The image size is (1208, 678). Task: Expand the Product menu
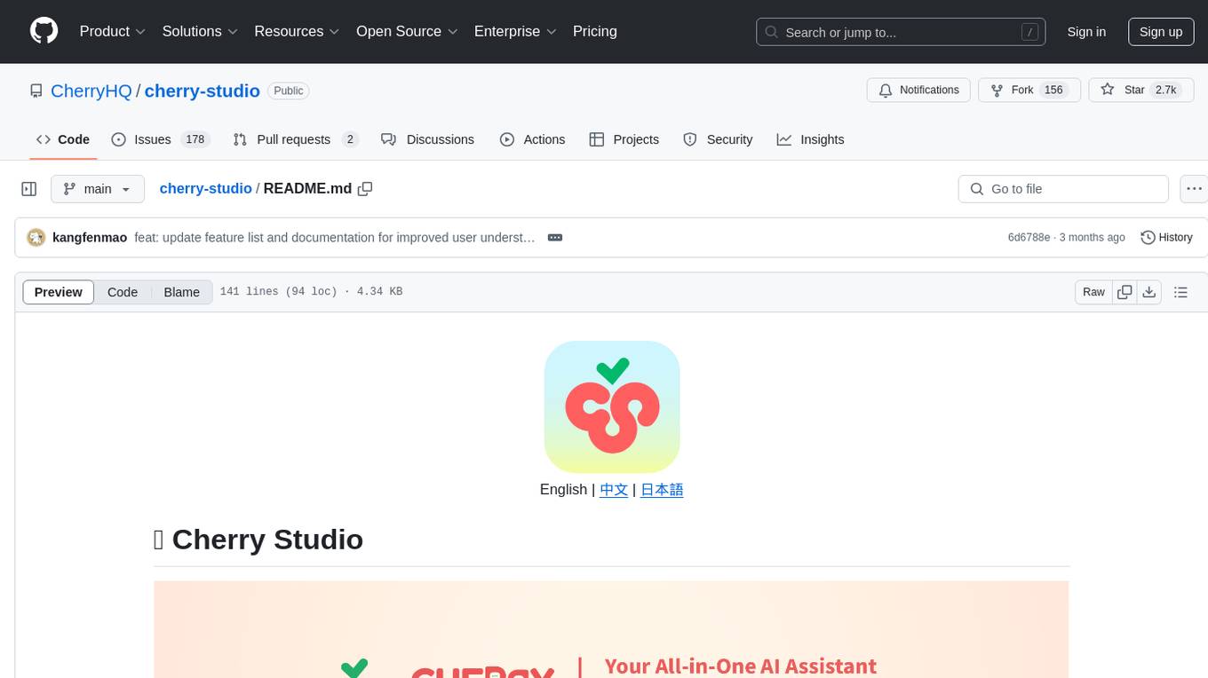[113, 31]
